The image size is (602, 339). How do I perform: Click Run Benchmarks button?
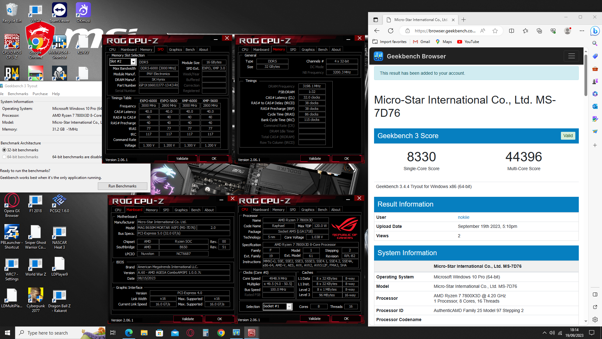(122, 186)
